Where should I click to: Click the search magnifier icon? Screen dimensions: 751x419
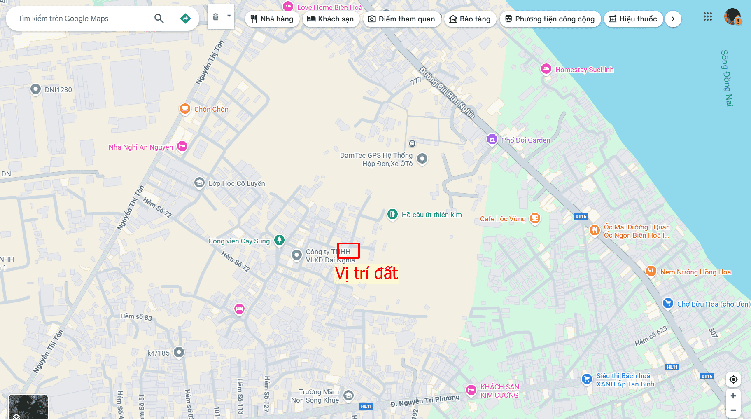coord(159,18)
